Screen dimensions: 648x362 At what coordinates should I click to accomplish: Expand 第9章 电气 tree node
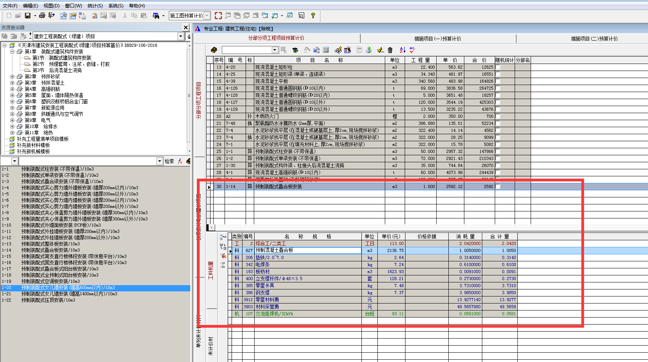click(12, 120)
